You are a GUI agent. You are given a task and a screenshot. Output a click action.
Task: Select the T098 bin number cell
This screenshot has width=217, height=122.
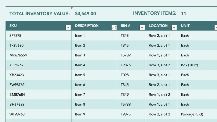131,75
